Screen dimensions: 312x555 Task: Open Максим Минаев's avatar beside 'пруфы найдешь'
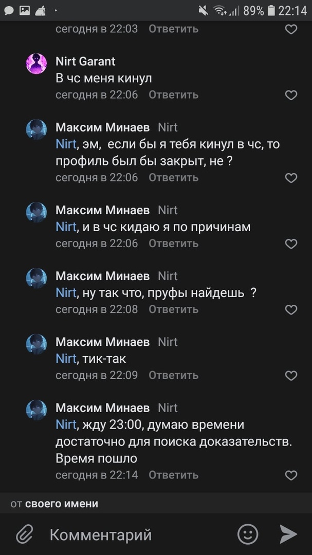[36, 279]
